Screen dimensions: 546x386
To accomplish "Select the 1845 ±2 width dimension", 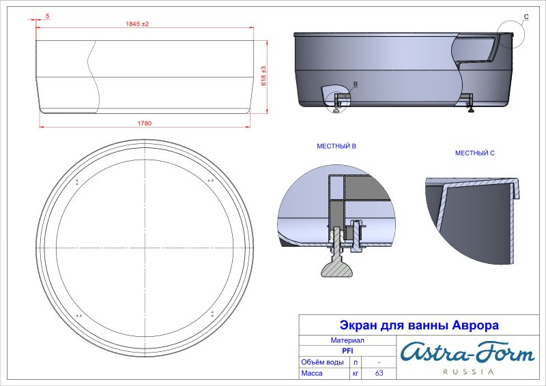I will [x=137, y=24].
